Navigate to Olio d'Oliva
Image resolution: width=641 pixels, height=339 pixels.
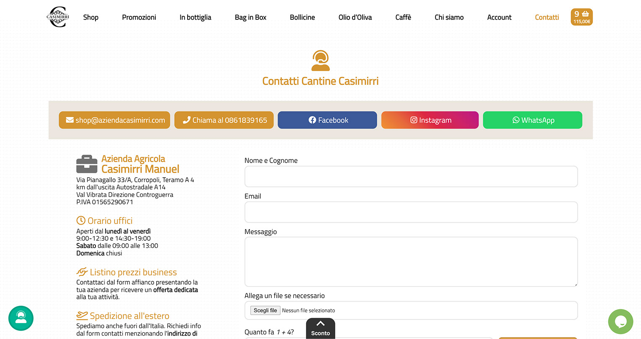click(355, 17)
